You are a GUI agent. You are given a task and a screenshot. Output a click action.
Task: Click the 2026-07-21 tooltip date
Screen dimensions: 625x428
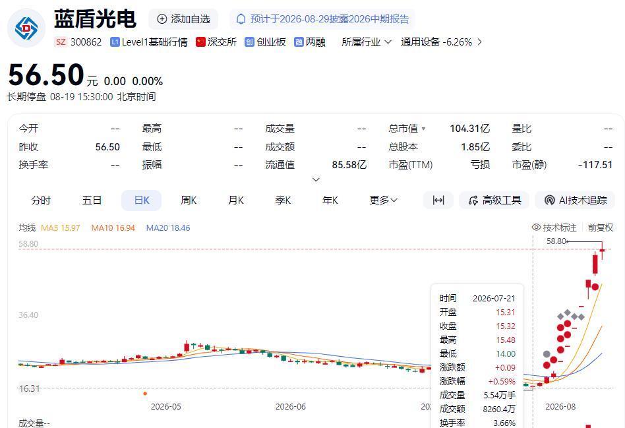494,298
